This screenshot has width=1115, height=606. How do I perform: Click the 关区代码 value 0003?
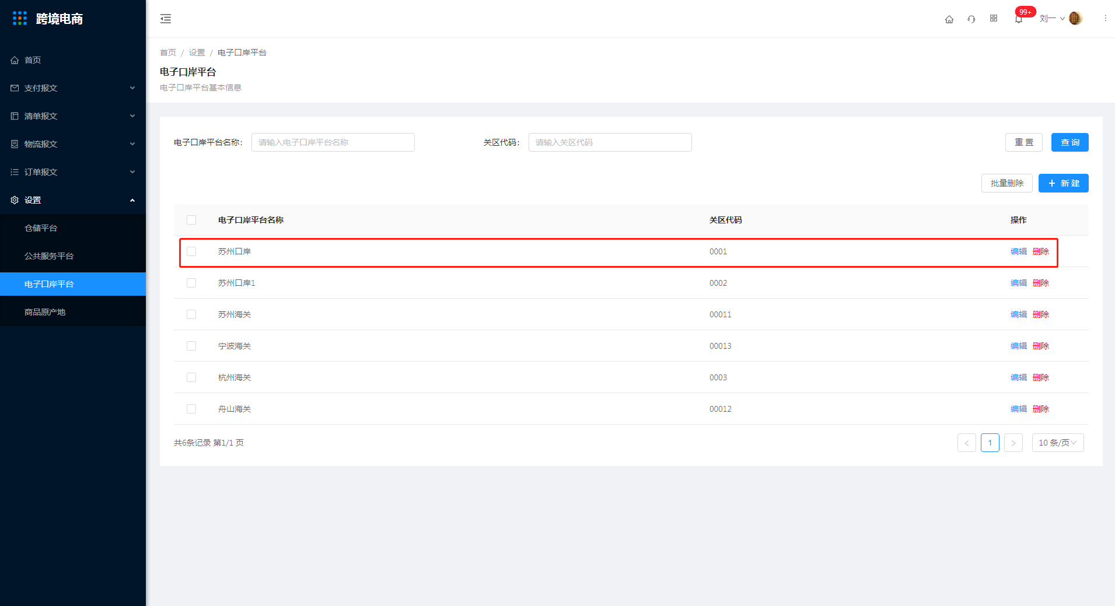pyautogui.click(x=718, y=377)
